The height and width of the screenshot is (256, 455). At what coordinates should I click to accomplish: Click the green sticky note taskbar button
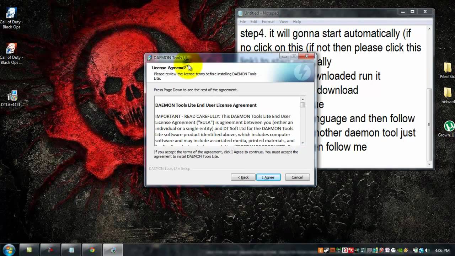(30, 250)
